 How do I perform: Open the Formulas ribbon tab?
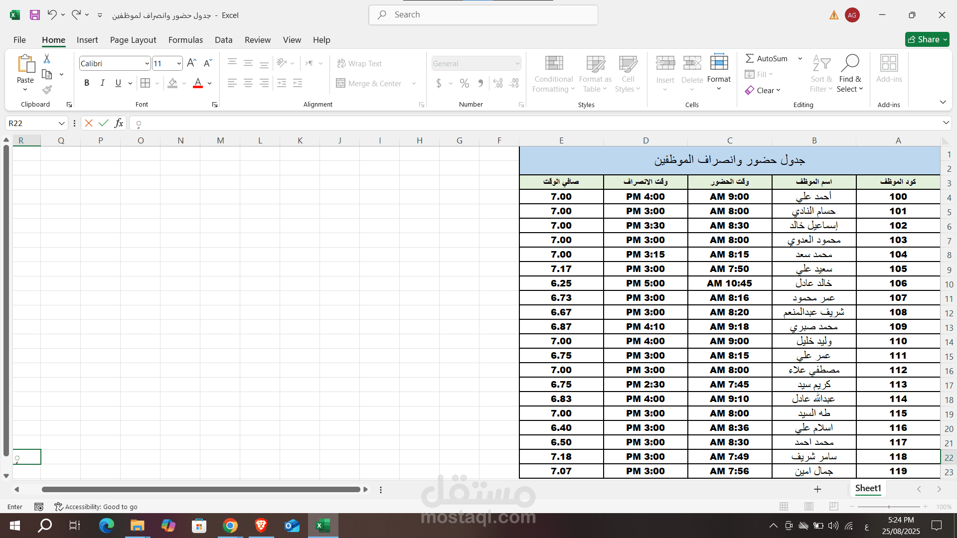coord(185,40)
